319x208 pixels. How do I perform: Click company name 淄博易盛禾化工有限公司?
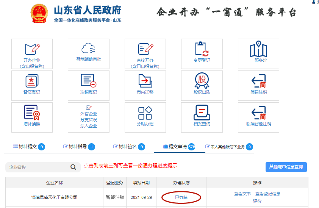click(x=54, y=197)
